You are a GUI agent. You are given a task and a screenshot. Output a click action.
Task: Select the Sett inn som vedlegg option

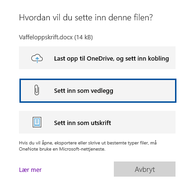[x=98, y=90]
